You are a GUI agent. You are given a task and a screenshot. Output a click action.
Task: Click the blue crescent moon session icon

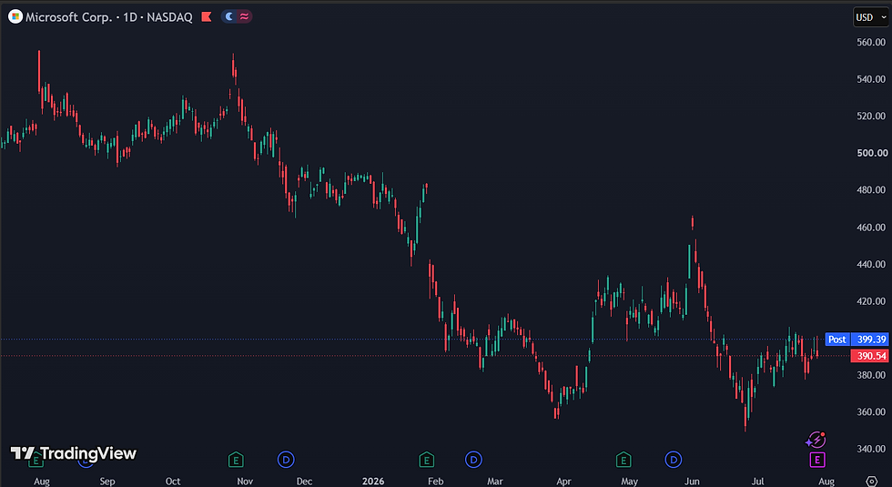pyautogui.click(x=229, y=16)
